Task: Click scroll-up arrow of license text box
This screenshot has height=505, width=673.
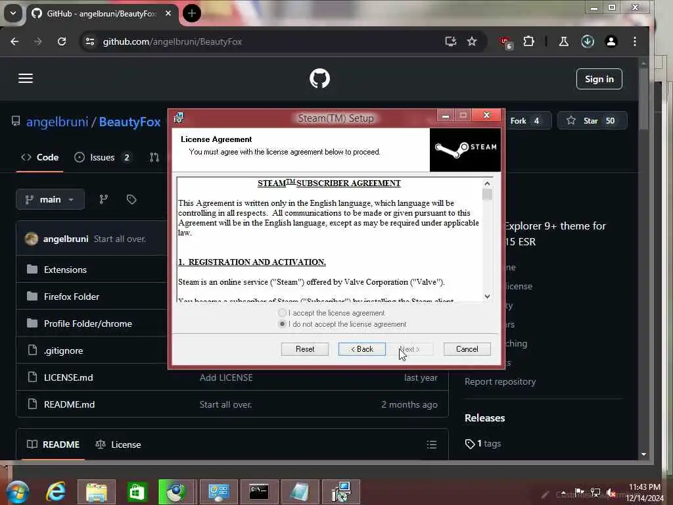Action: [x=487, y=184]
